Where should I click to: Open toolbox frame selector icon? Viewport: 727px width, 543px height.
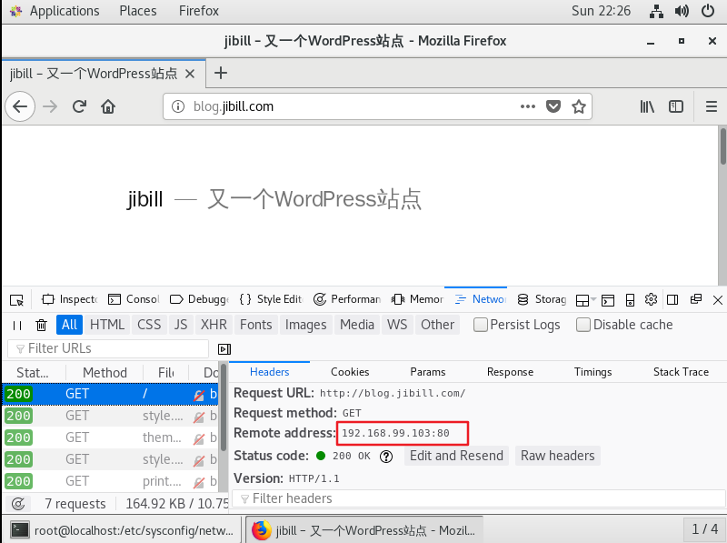pos(585,301)
